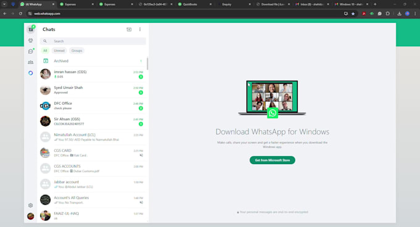Open imran hassan (CGS) chat
This screenshot has height=227, width=420.
click(x=93, y=74)
